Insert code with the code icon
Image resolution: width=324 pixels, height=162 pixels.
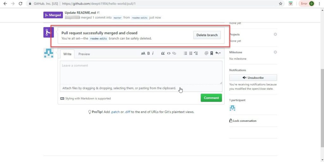(x=169, y=53)
